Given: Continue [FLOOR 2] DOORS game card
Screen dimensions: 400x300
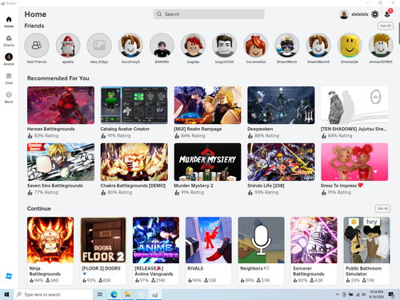Looking at the screenshot, I should tap(103, 250).
